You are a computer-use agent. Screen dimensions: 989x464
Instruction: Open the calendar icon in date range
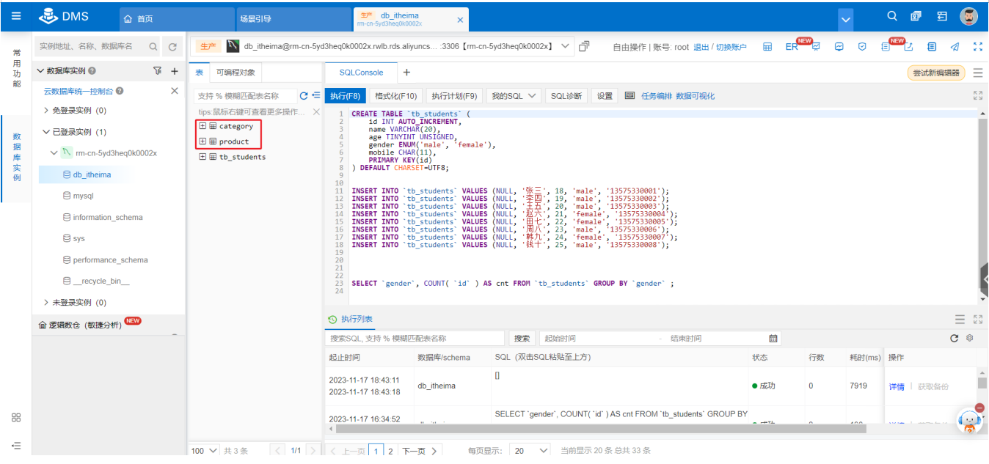click(x=773, y=339)
